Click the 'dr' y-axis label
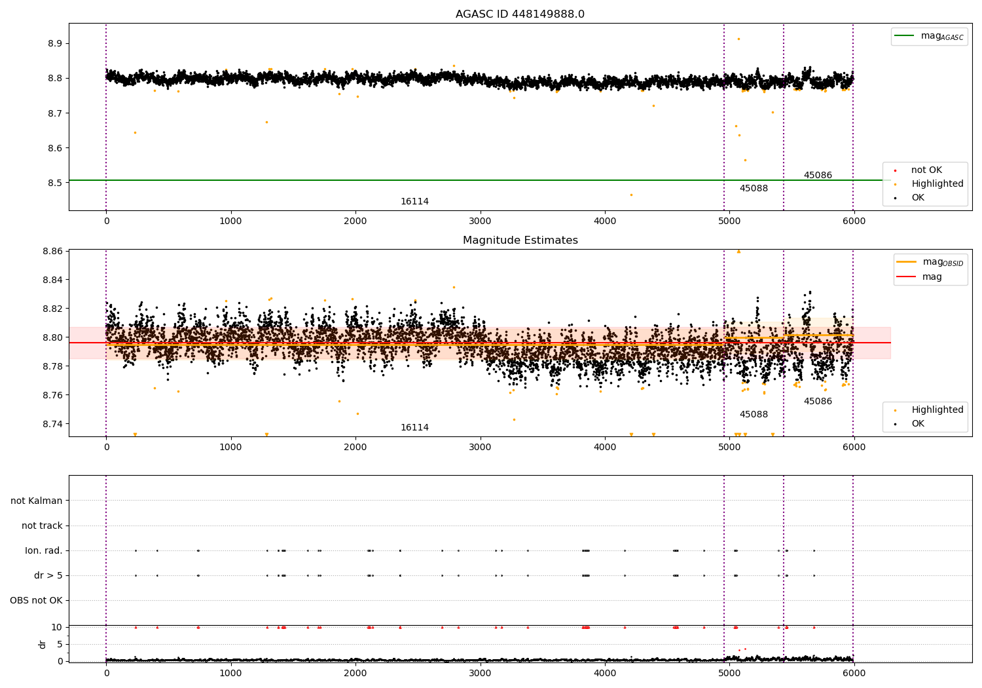Screen dimensions: 982x688 point(43,644)
